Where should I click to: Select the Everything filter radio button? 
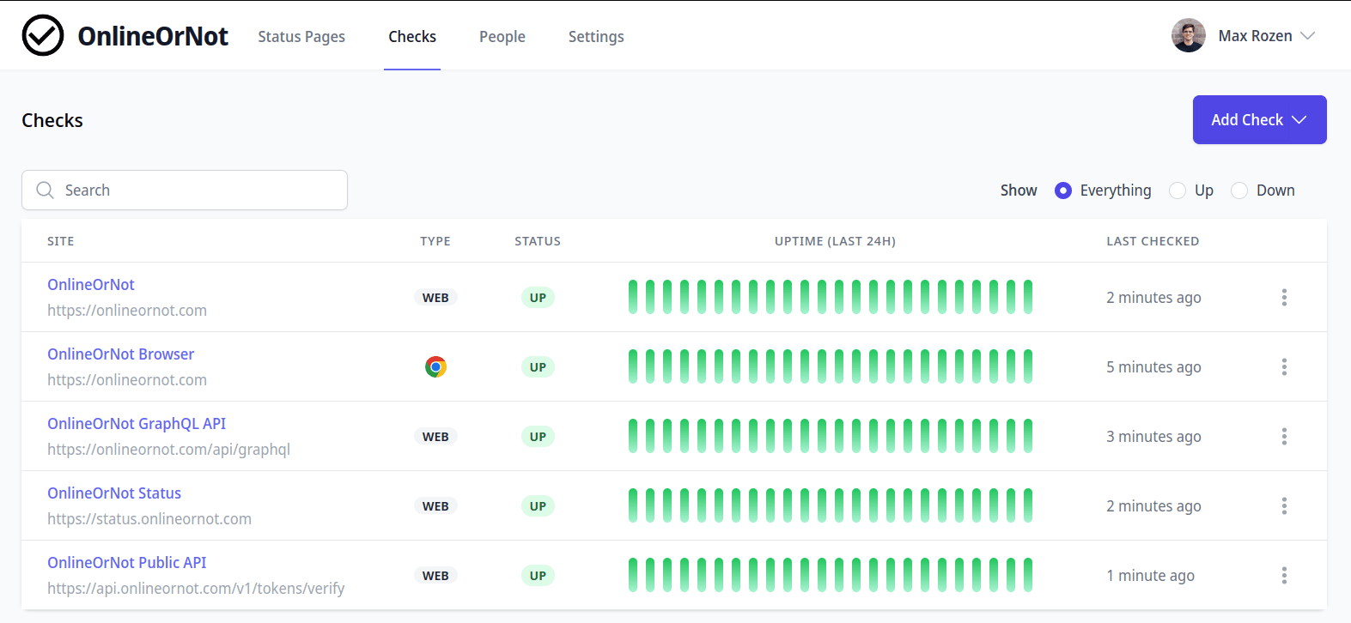[x=1063, y=191]
